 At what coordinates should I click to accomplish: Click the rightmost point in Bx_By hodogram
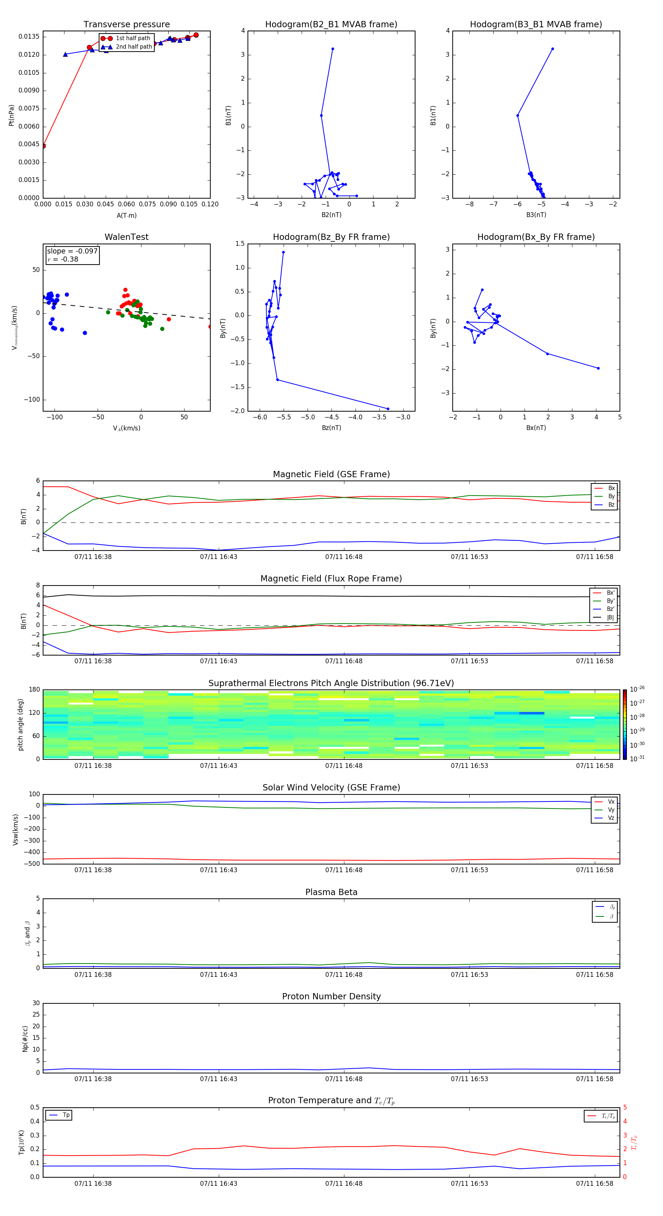(598, 368)
